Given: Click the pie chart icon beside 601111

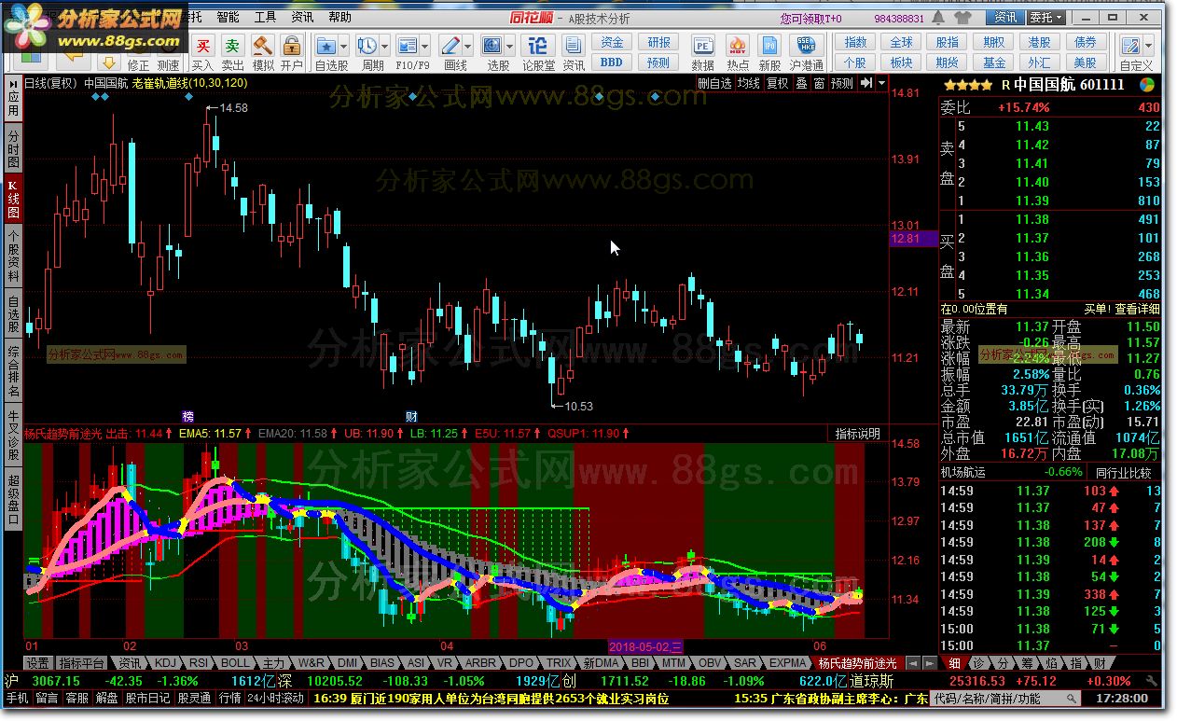Looking at the screenshot, I should (1146, 84).
